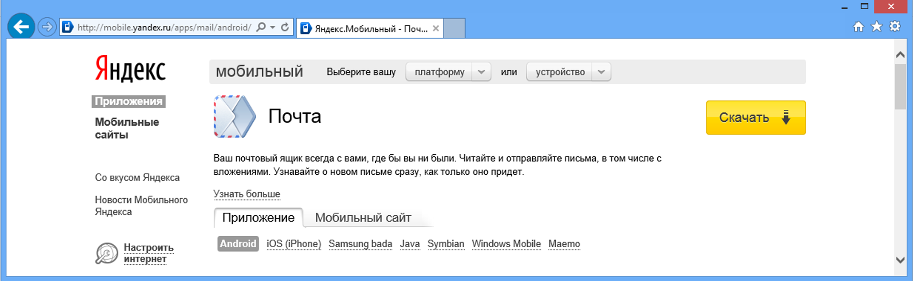The height and width of the screenshot is (281, 913).
Task: Open Favorites star icon
Action: [877, 27]
